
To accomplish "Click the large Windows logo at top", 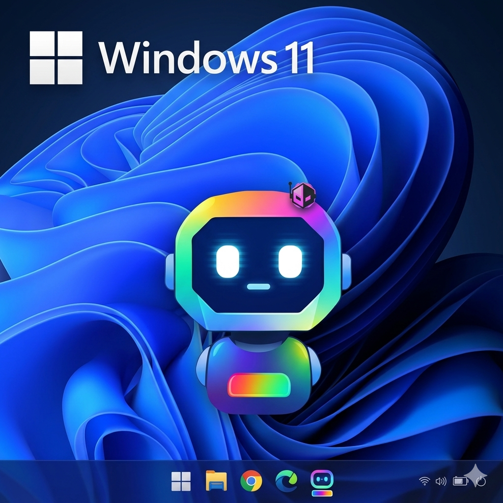I will 56,57.
